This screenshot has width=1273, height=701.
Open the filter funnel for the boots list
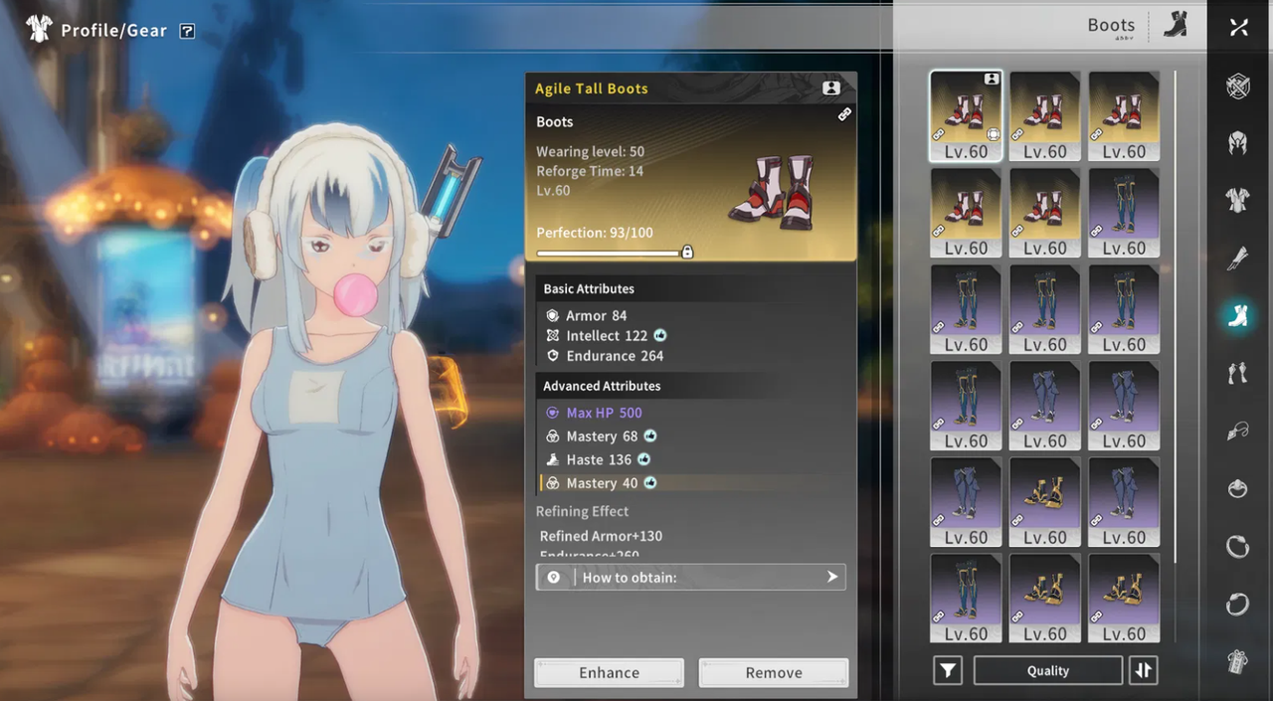[948, 671]
